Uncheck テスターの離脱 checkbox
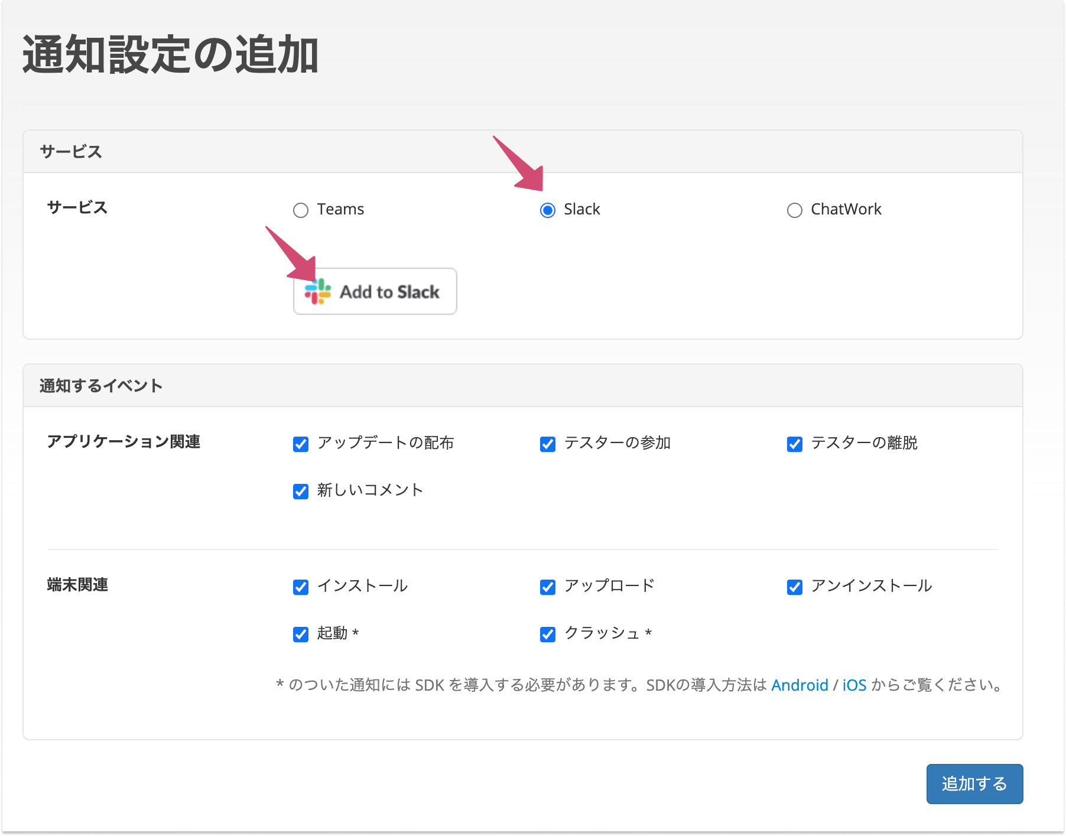Screen dimensions: 1066x836 [794, 444]
